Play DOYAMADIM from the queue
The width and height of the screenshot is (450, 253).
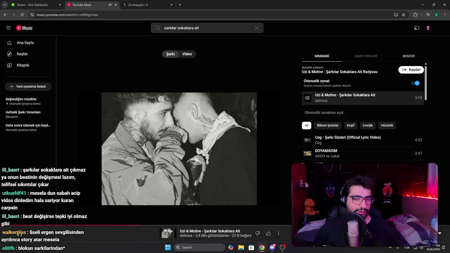point(363,153)
